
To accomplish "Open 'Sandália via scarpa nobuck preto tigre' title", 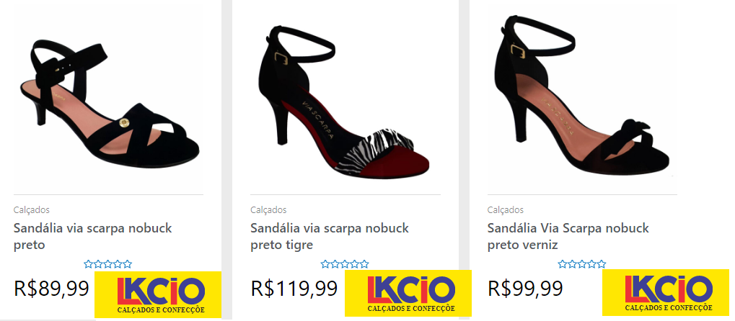I will click(x=330, y=236).
